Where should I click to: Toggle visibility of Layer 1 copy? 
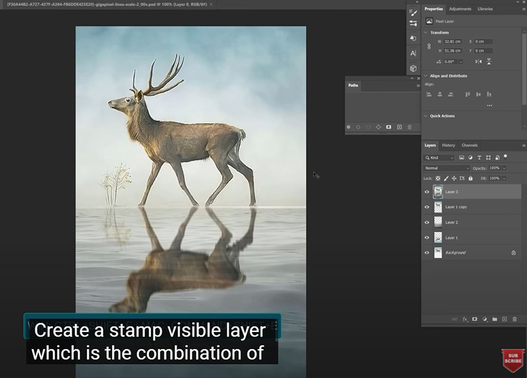pos(427,207)
